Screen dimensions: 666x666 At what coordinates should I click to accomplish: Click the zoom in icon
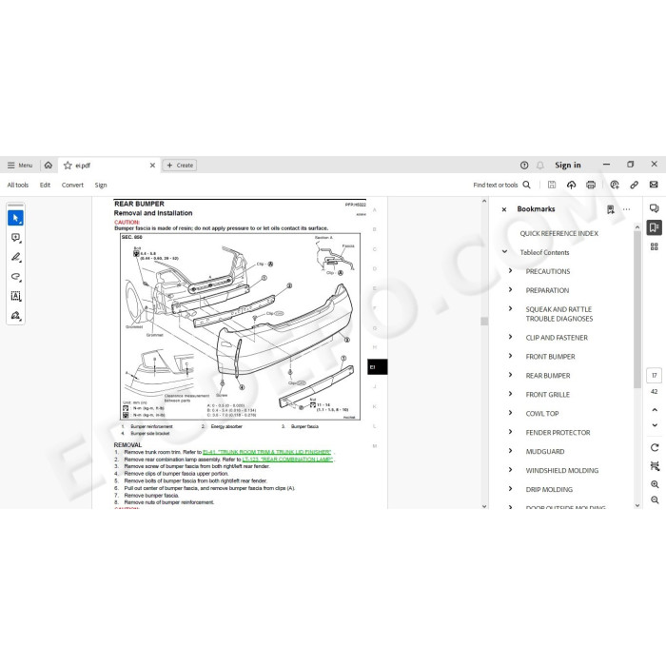click(x=655, y=484)
